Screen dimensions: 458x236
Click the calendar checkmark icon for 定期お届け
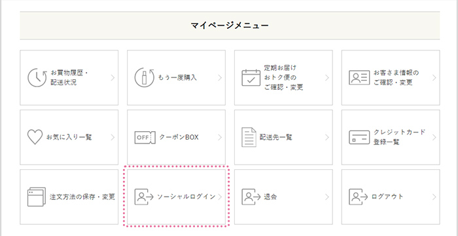pyautogui.click(x=251, y=77)
